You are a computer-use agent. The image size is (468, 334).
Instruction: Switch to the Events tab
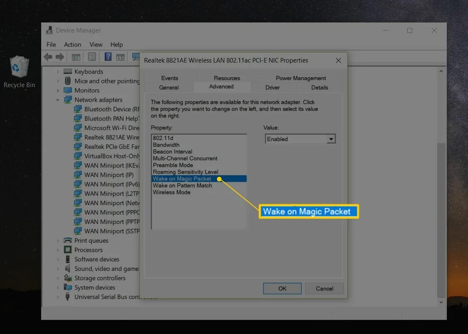point(169,78)
